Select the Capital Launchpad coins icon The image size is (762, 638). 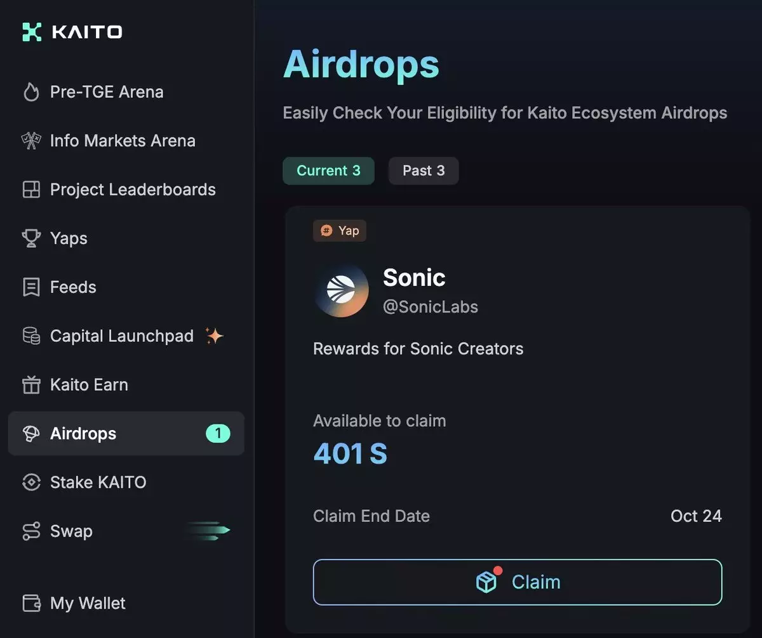(31, 336)
